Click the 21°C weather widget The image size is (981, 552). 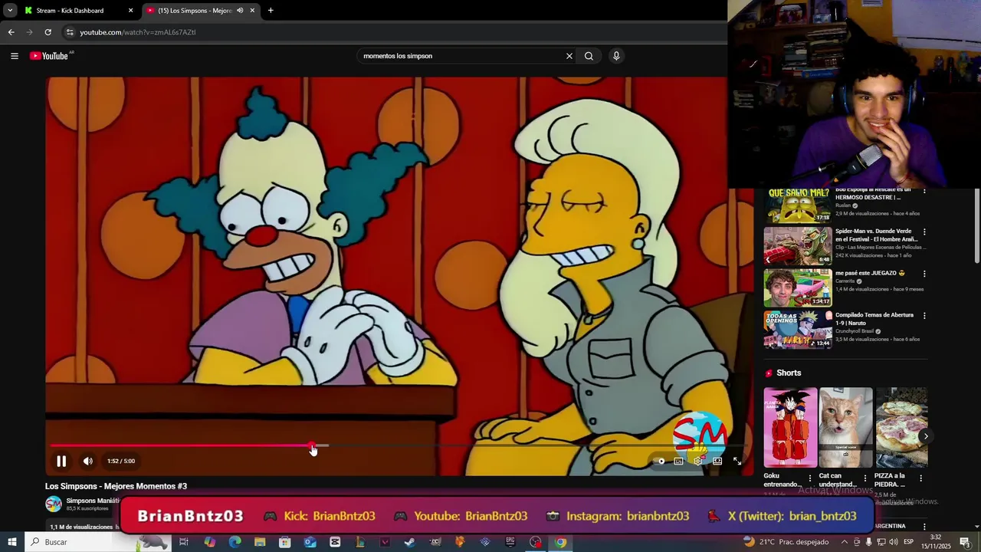pyautogui.click(x=786, y=542)
